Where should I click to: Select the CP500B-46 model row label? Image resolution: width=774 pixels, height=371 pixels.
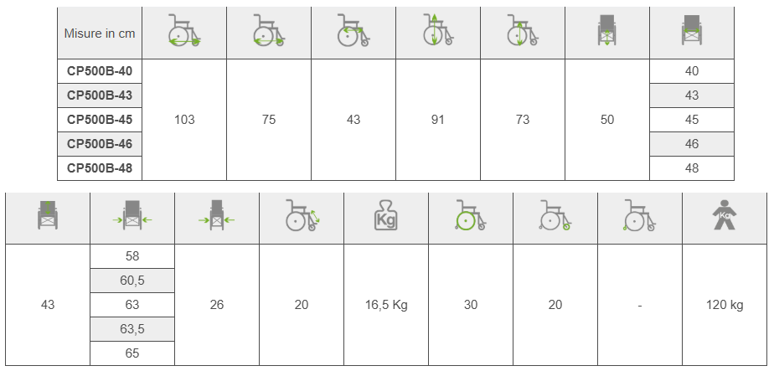100,144
